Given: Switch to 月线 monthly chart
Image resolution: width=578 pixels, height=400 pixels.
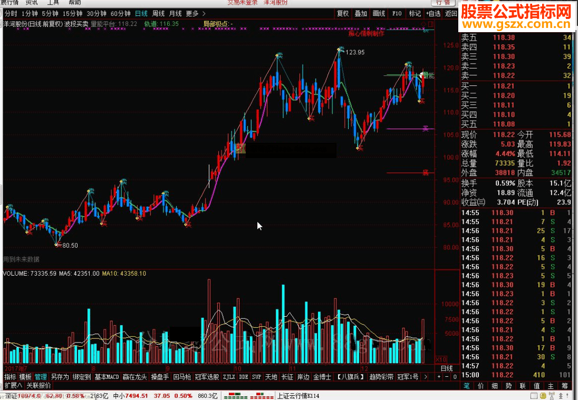Looking at the screenshot, I should click(x=176, y=14).
